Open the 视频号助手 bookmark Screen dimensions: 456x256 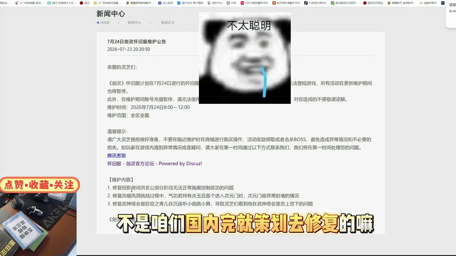428,3
